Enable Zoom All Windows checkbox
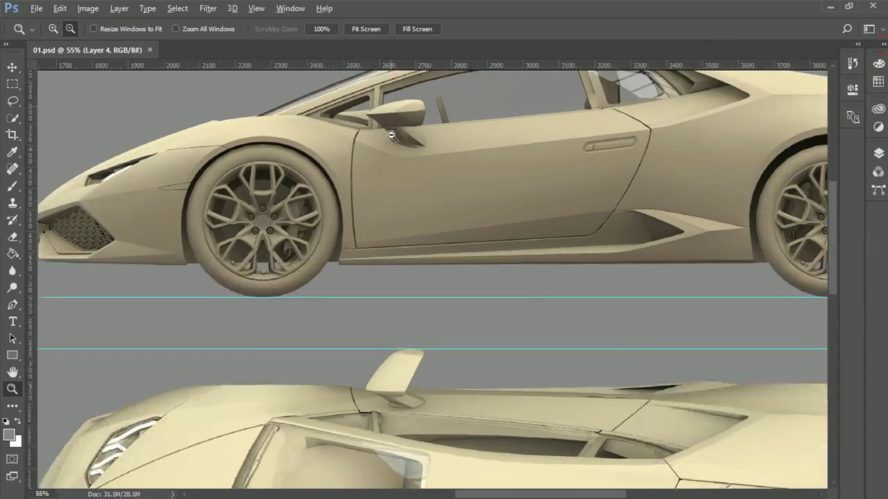Viewport: 888px width, 499px height. tap(176, 29)
